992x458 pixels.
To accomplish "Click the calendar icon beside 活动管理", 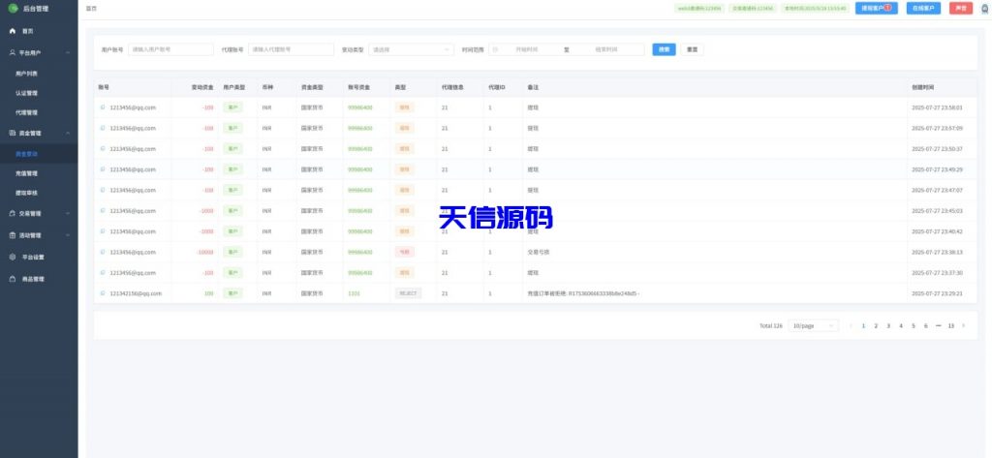I will [x=13, y=235].
